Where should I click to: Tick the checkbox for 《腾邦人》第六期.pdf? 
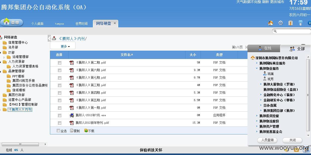[x=59, y=70]
